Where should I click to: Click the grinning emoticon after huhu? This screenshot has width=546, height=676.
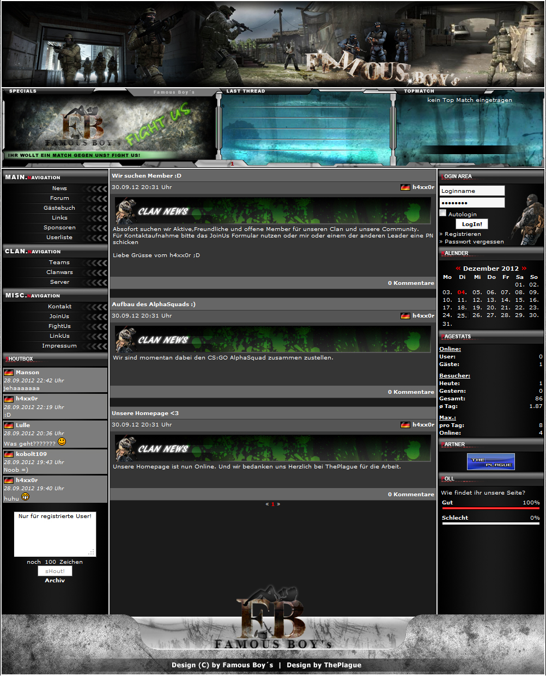[26, 497]
